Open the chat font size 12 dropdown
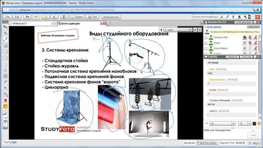Screen dimensions: 263x148 pos(249,123)
